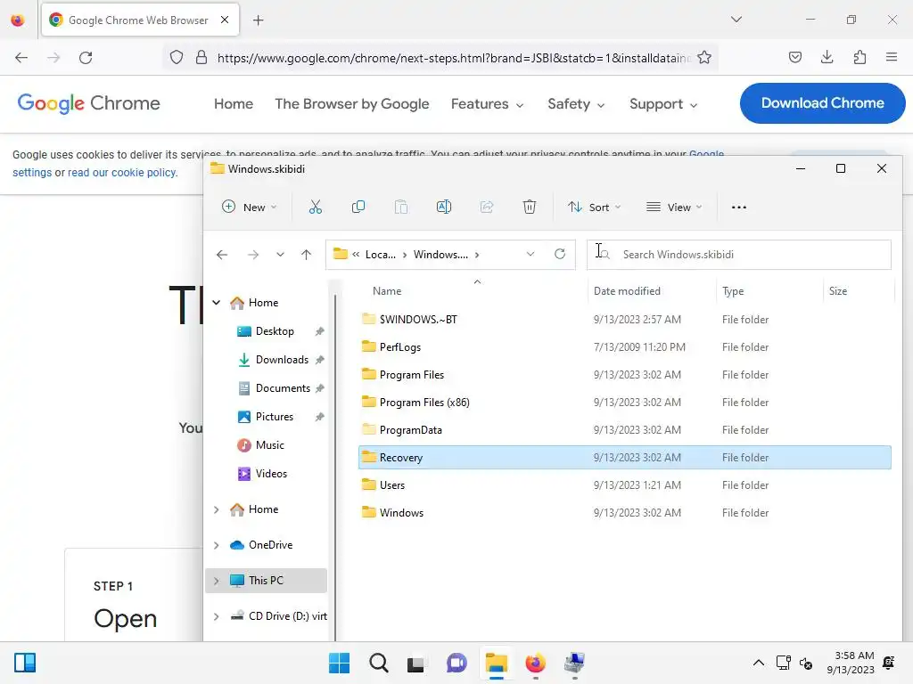
Task: Open the See more ellipsis menu
Action: [x=739, y=207]
